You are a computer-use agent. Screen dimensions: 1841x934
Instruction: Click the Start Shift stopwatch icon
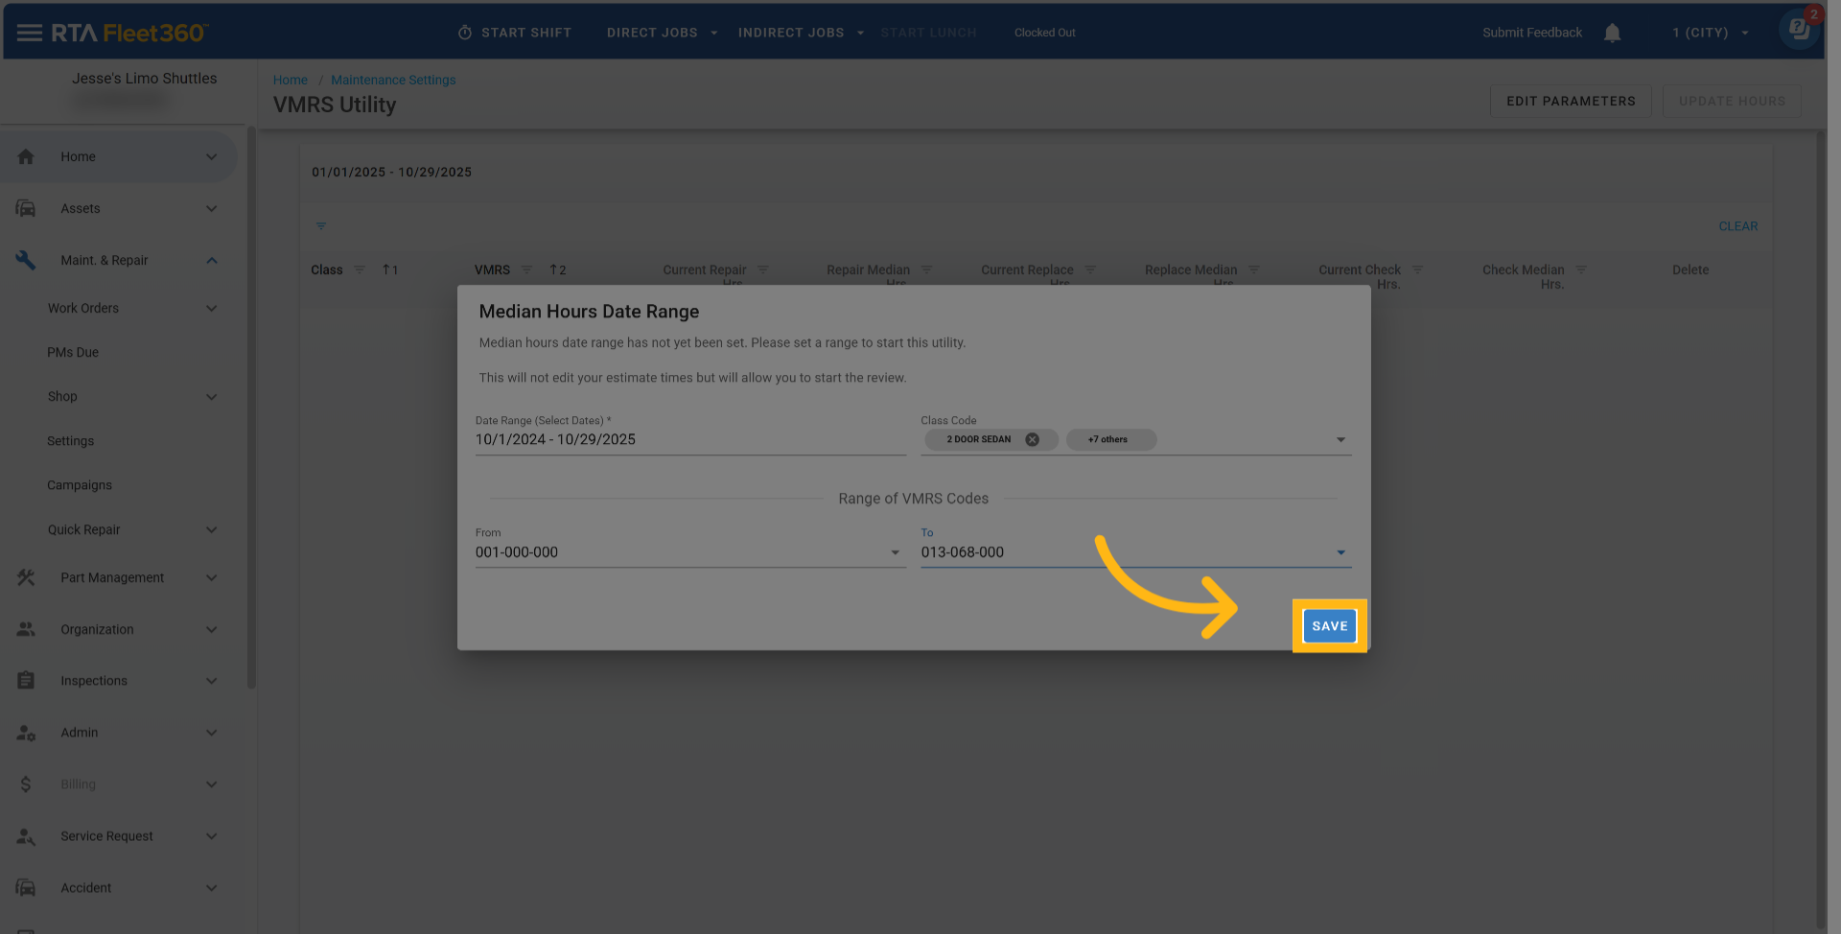(x=465, y=33)
